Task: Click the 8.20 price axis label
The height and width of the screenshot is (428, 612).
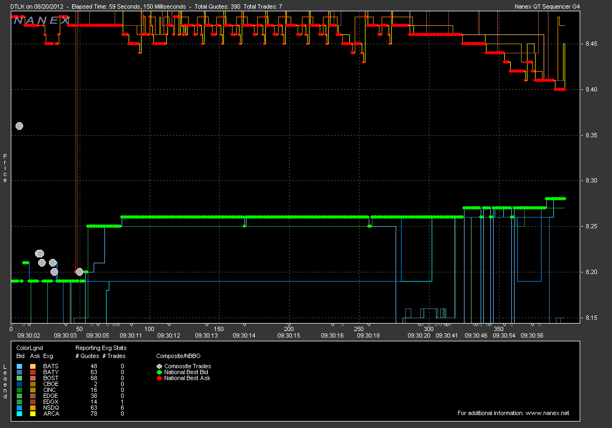Action: click(x=592, y=272)
